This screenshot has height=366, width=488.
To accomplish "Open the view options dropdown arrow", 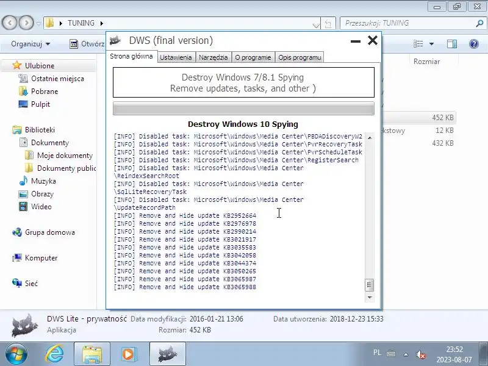I will point(431,44).
